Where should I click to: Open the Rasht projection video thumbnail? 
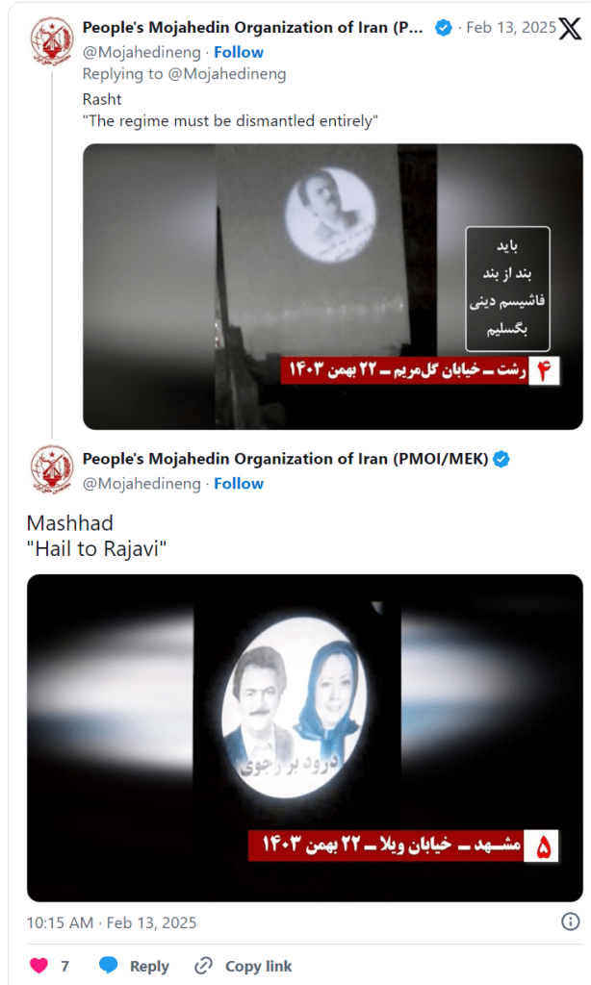coord(333,287)
